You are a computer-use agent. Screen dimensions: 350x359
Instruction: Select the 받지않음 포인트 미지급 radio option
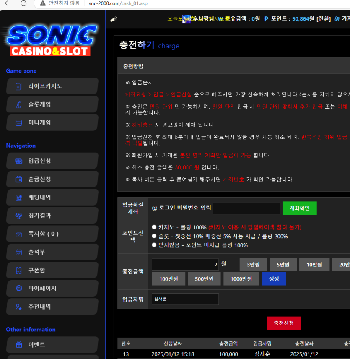coord(154,245)
